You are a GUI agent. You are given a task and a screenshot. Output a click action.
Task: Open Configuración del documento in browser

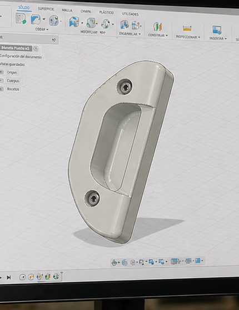click(21, 57)
